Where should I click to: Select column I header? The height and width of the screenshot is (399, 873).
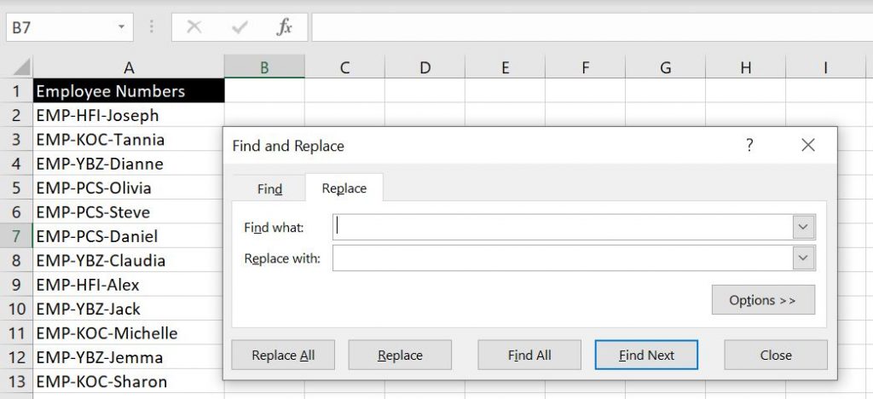pos(825,67)
